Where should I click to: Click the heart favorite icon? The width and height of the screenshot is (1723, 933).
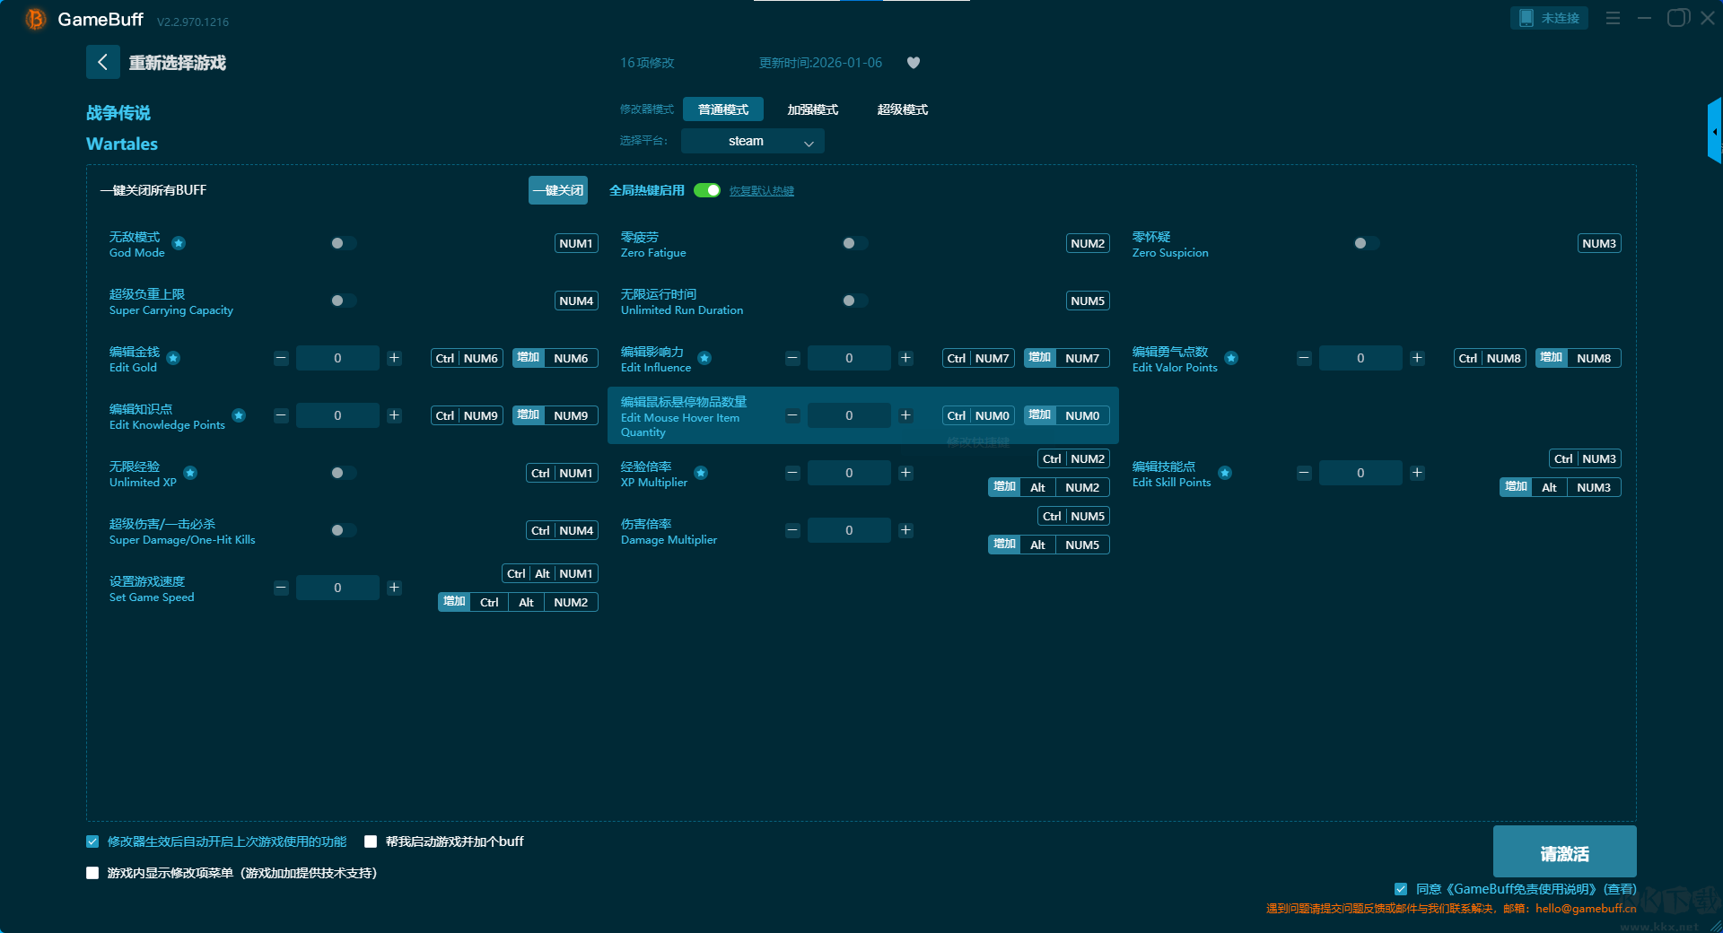click(914, 63)
